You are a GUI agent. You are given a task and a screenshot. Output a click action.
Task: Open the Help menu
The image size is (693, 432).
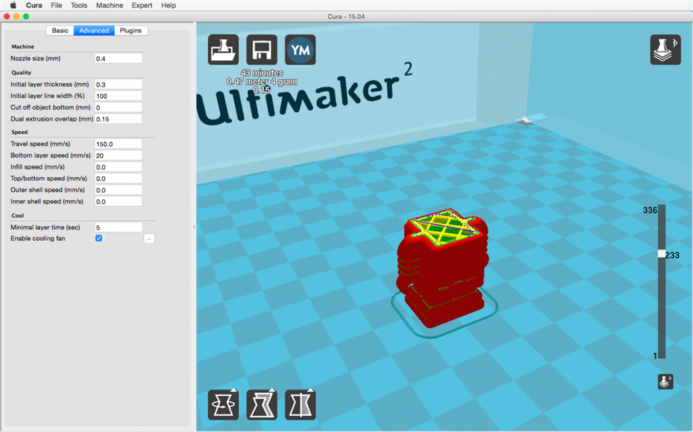(169, 5)
